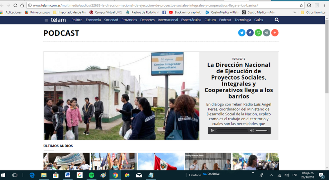
Task: Seek within the audio progress bar
Action: [232, 131]
